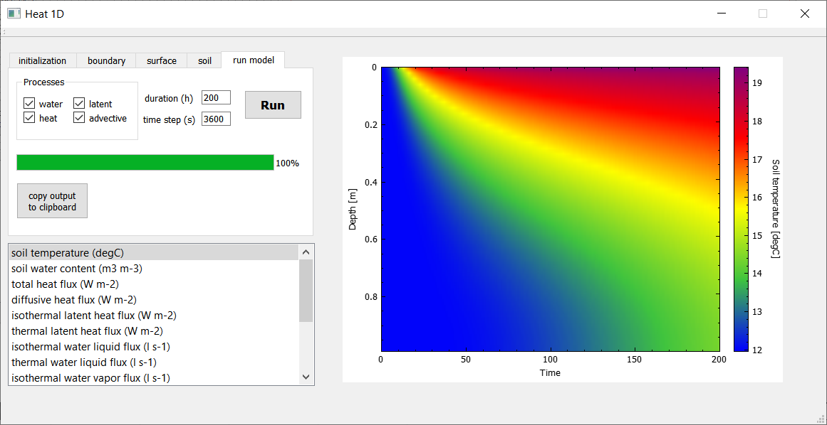Switch to the boundary tab
The height and width of the screenshot is (425, 827).
pyautogui.click(x=107, y=60)
